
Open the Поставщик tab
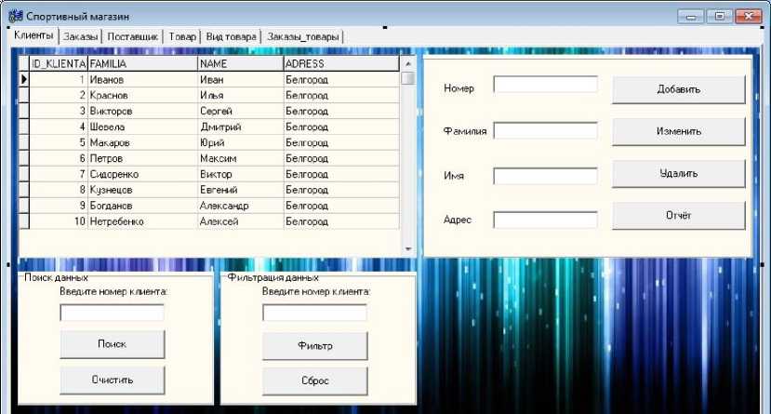click(132, 36)
